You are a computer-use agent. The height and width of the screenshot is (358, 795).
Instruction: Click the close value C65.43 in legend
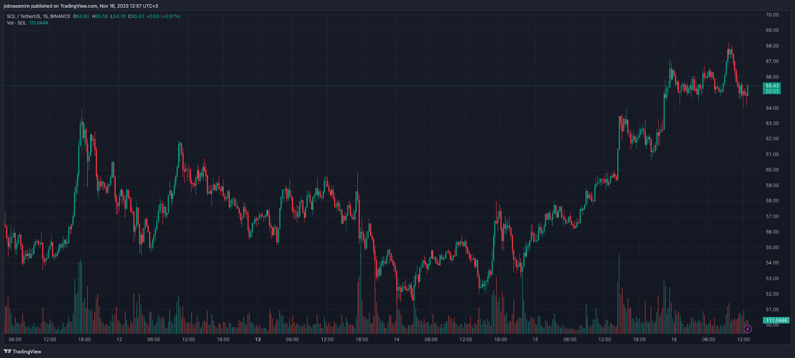tap(136, 16)
